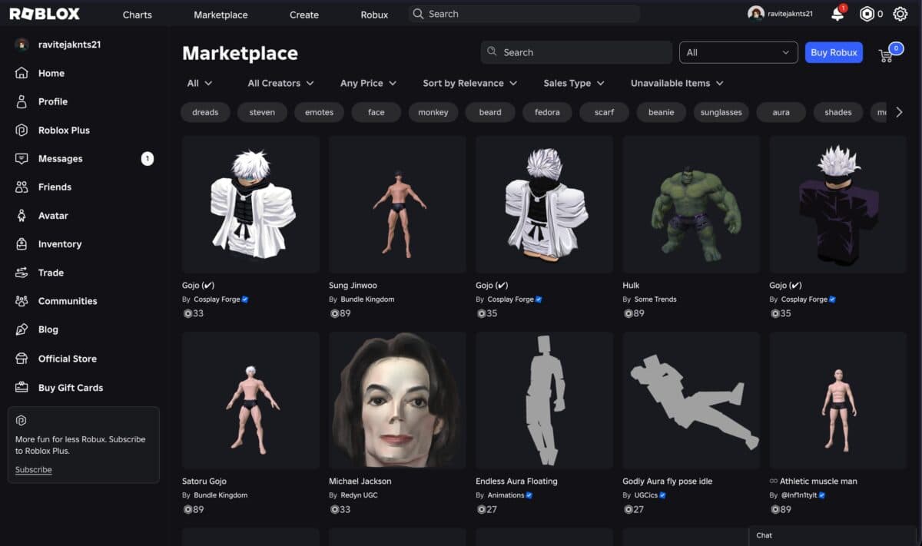Image resolution: width=922 pixels, height=546 pixels.
Task: Click the magnifier icon in top search
Action: pos(417,14)
